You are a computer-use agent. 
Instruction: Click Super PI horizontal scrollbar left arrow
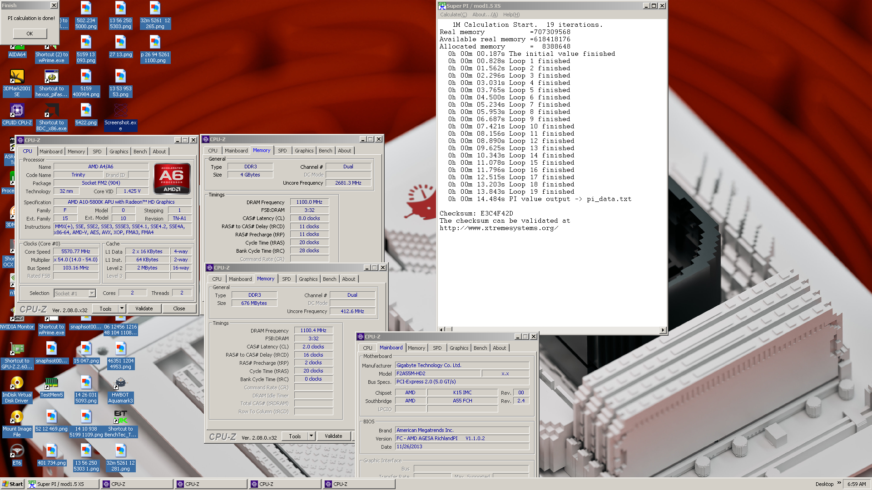click(441, 330)
